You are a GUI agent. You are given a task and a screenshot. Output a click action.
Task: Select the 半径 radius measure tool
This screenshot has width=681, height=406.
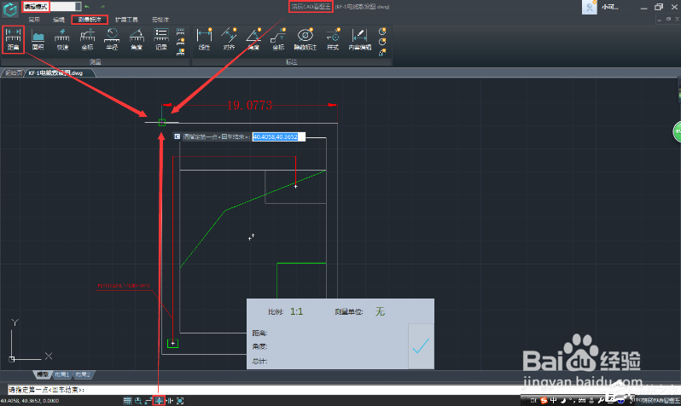pos(112,38)
